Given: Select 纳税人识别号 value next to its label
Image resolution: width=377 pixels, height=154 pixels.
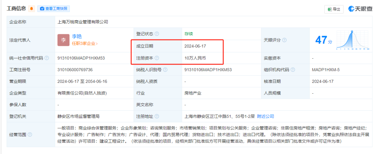Looking at the screenshot, I should (208, 70).
